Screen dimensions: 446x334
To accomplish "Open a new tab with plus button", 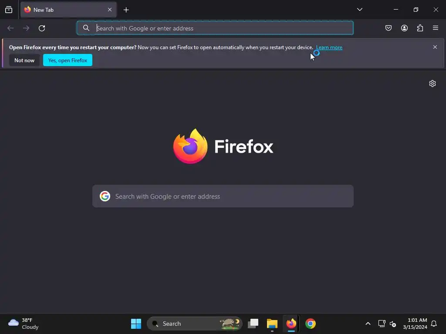I will pyautogui.click(x=126, y=10).
